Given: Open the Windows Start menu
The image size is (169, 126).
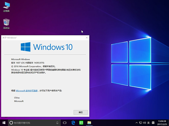Looking at the screenshot, I should (4, 123).
